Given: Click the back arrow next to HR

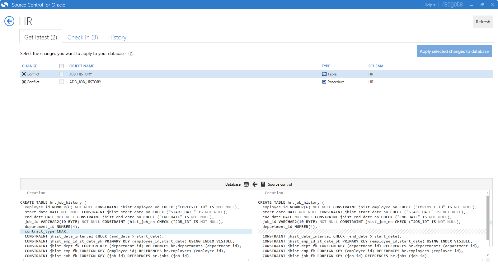Looking at the screenshot, I should 9,21.
